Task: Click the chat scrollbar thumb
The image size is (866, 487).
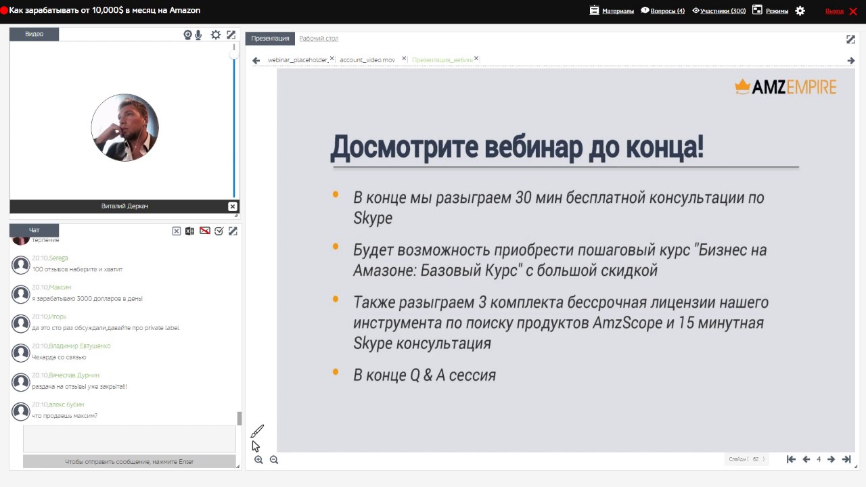Action: [239, 418]
